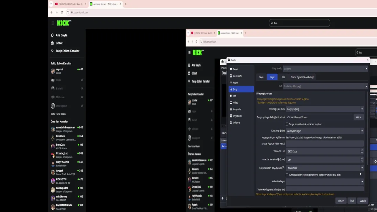377x212 pixels.
Task: Click the kick.com/ornikaan address bar
Action: tap(79, 12)
